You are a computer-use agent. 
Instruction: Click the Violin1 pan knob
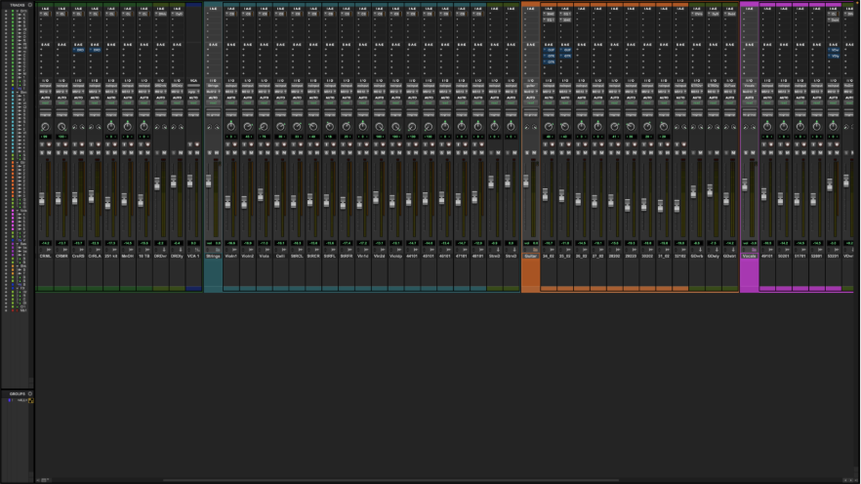[x=231, y=127]
